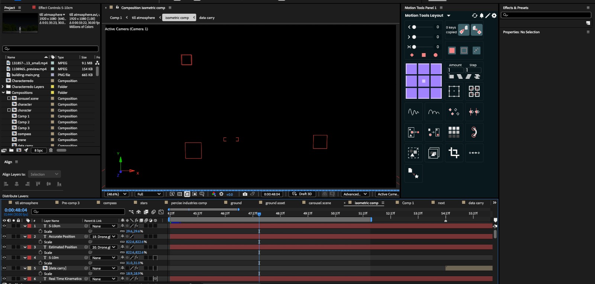Click the ease-in slider handle
595x284 pixels.
click(x=414, y=27)
